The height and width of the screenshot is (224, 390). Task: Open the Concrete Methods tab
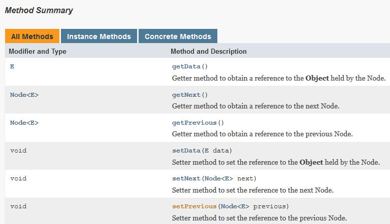pyautogui.click(x=178, y=36)
